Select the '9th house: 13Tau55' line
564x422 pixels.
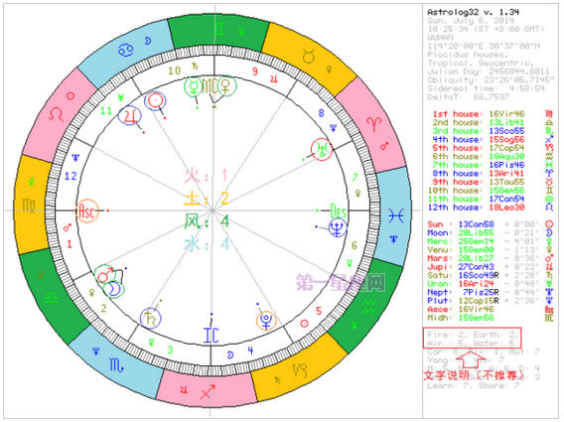click(479, 182)
